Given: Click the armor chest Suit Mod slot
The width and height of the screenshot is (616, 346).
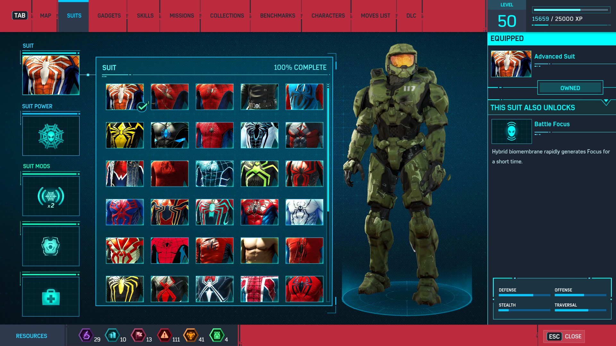Looking at the screenshot, I should (51, 246).
